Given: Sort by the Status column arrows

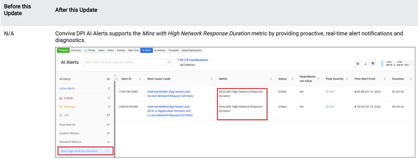Looking at the screenshot, I should [292, 79].
